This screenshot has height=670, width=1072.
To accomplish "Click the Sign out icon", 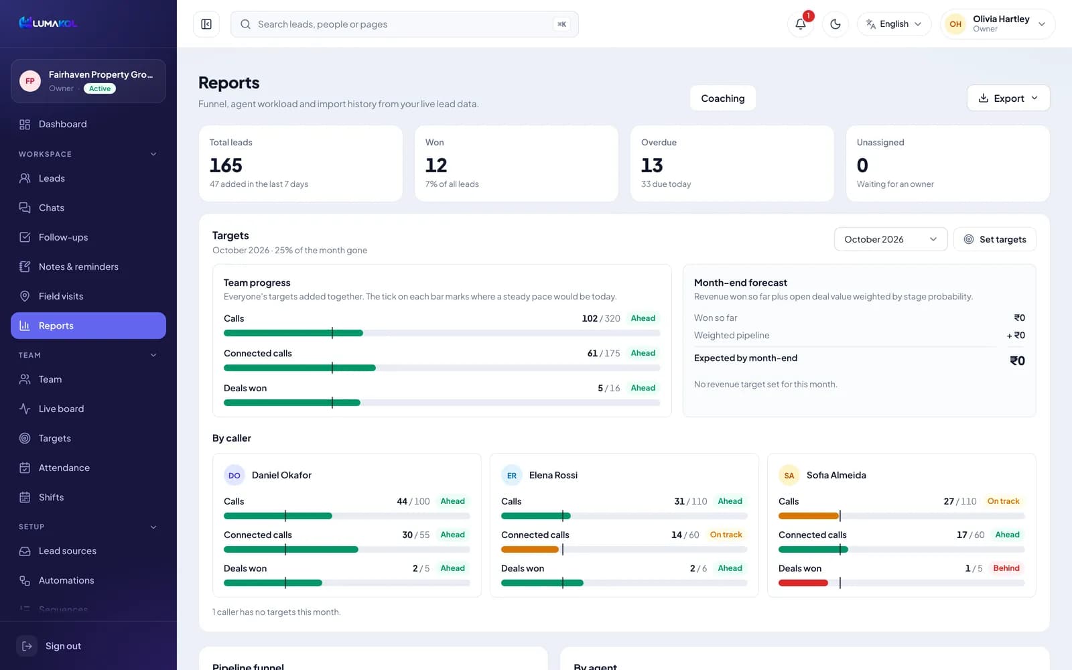I will 27,646.
